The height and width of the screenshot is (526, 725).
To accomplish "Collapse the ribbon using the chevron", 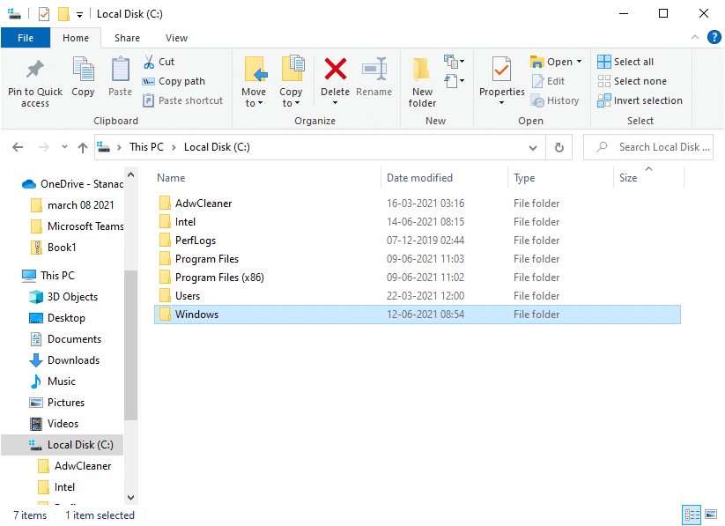I will (x=694, y=37).
